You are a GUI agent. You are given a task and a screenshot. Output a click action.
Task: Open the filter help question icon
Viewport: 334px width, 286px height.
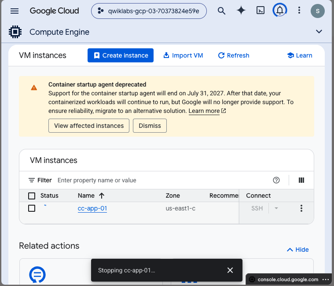pyautogui.click(x=276, y=180)
